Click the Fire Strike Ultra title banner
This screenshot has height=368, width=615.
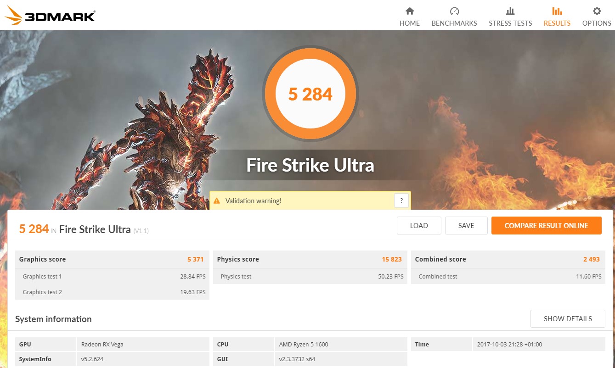point(310,165)
